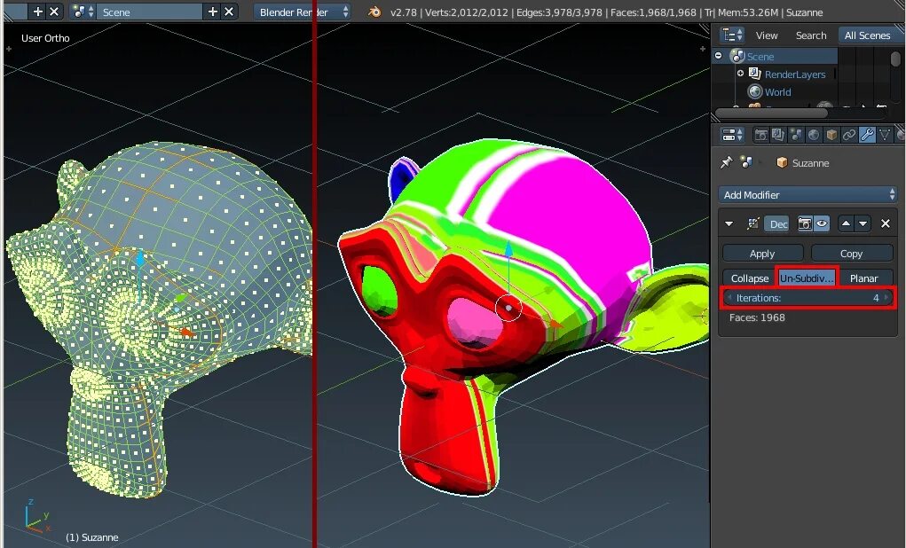Click the RenderLayers icon in Outliner
Screen dimensions: 906x548
pos(754,74)
